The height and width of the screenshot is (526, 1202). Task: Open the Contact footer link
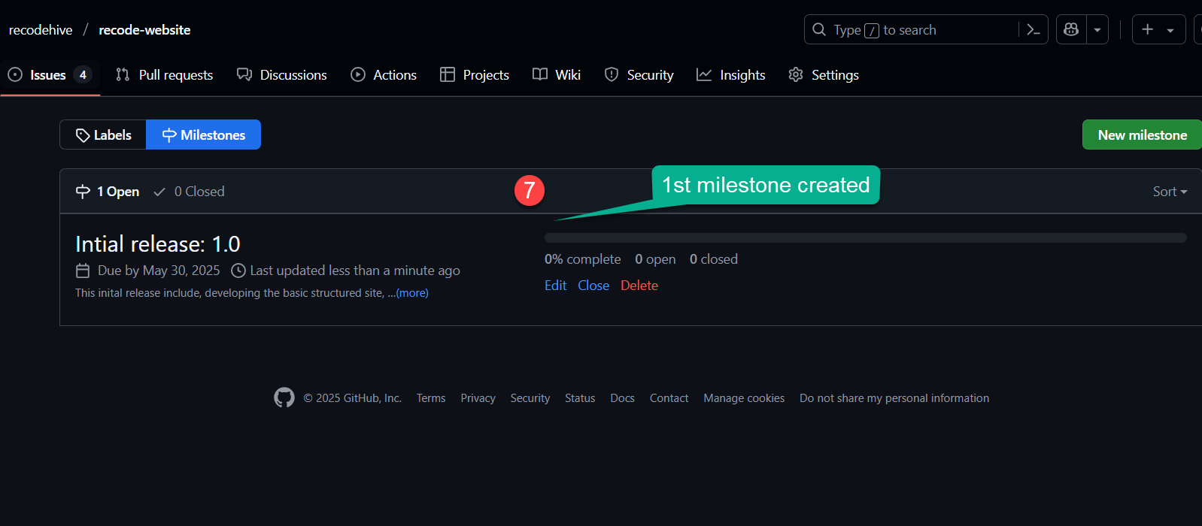click(x=669, y=398)
